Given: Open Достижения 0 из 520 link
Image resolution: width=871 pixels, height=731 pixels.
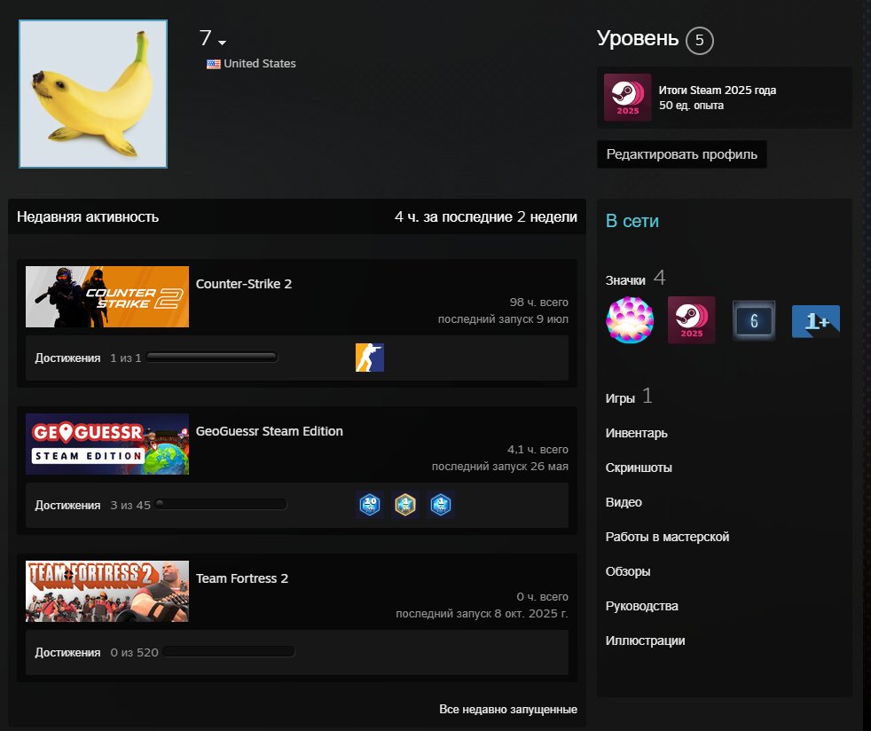Looking at the screenshot, I should point(97,652).
